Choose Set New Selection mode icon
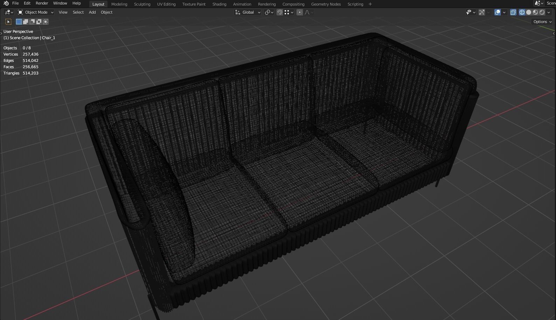Viewport: 556px width, 320px height. point(19,22)
